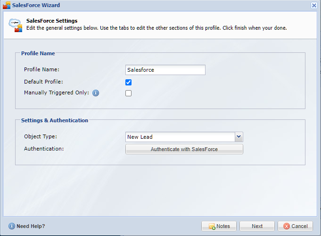The width and height of the screenshot is (321, 236).
Task: Click the info icon beside Manually Triggered Only
Action: 96,93
